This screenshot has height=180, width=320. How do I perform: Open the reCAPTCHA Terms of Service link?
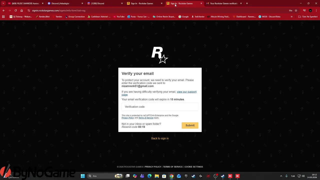146,118
